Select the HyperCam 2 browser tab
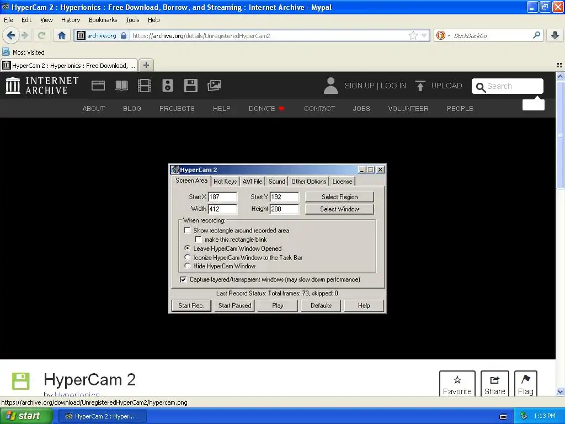This screenshot has height=424, width=565. [x=69, y=66]
